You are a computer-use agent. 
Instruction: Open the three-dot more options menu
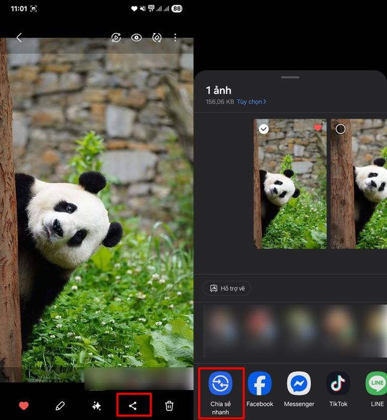click(x=175, y=37)
